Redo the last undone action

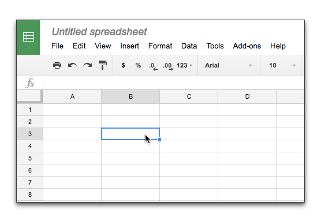tap(88, 65)
